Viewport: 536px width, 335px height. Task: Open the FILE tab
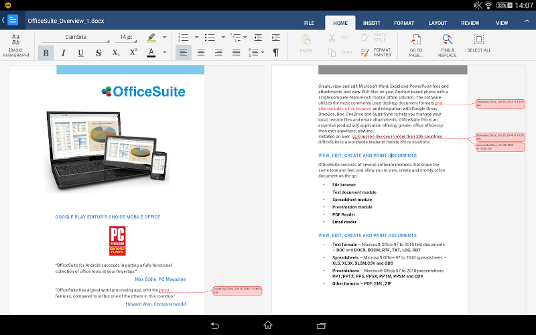click(309, 23)
